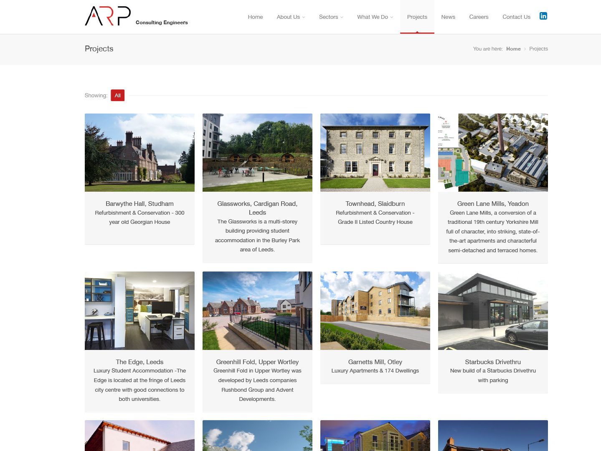Select The Edge, Leeds interior photo

[x=139, y=311]
